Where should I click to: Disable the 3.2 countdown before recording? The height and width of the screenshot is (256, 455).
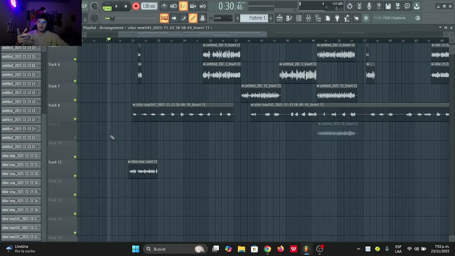183,6
